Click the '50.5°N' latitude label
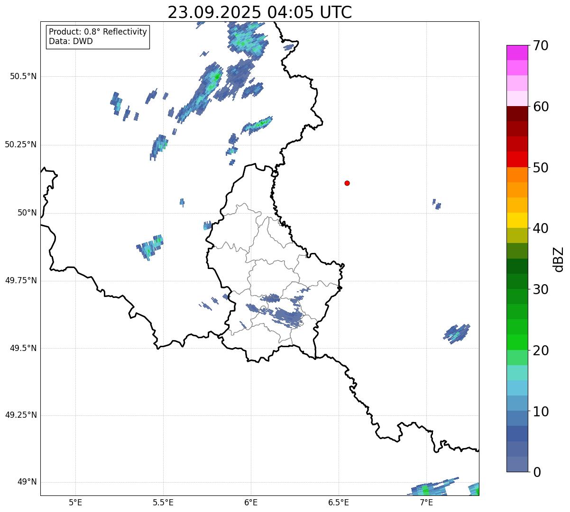Image resolution: width=570 pixels, height=512 pixels. coord(24,76)
